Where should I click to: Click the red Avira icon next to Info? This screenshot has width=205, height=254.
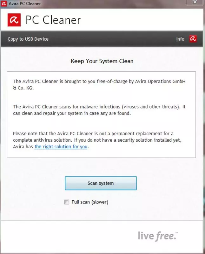(x=193, y=39)
